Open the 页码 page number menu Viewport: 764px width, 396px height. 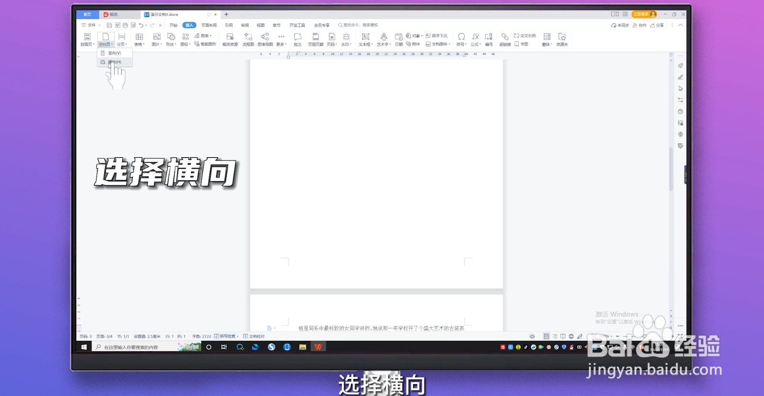(x=332, y=40)
